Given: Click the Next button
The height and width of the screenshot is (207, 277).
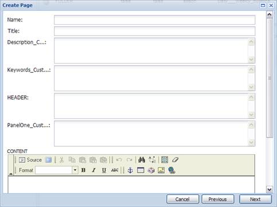Looking at the screenshot, I should tap(255, 199).
